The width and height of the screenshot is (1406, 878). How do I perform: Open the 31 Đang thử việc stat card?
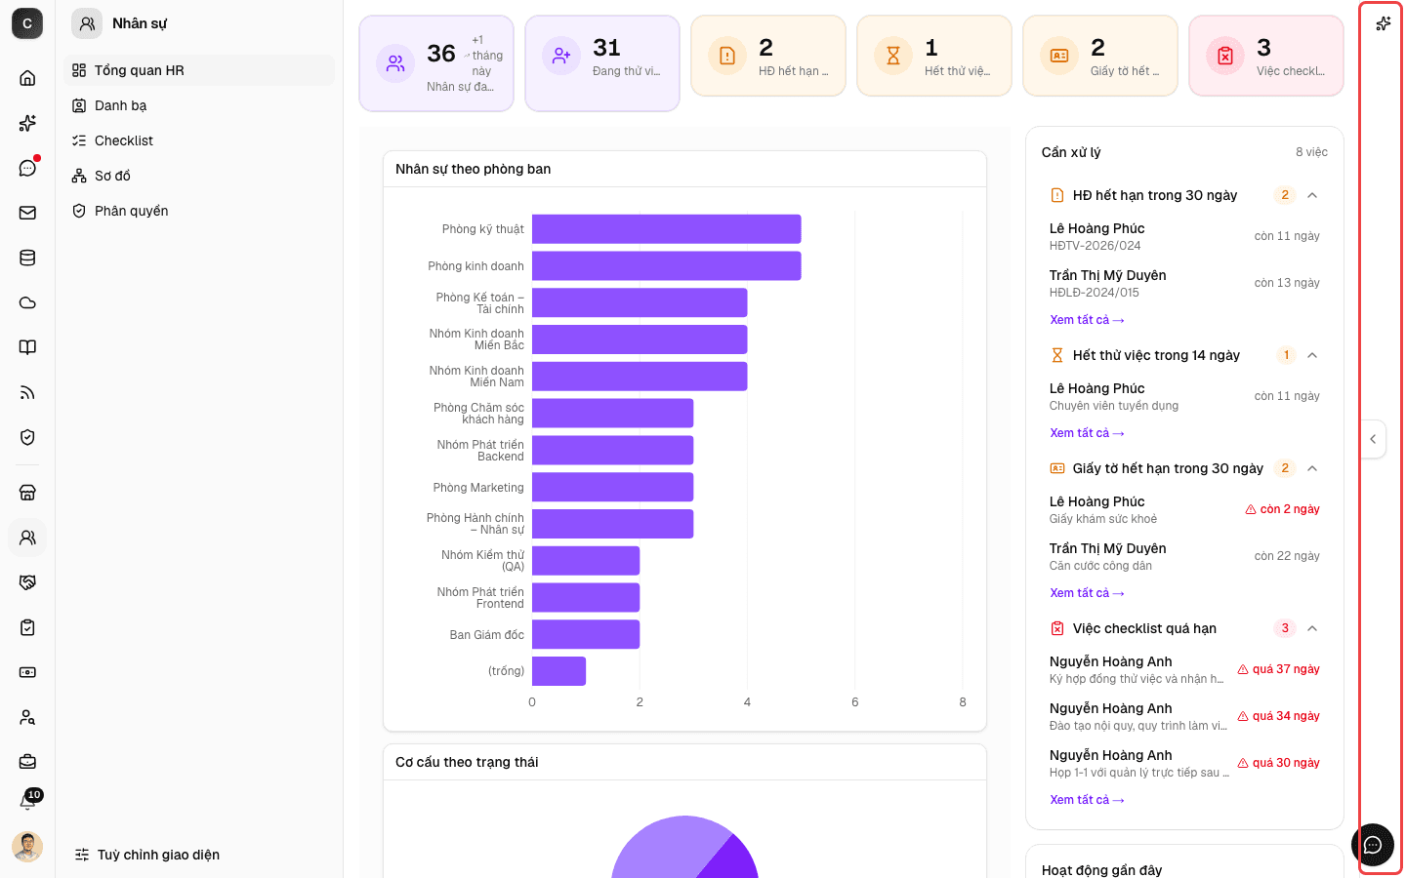tap(602, 63)
